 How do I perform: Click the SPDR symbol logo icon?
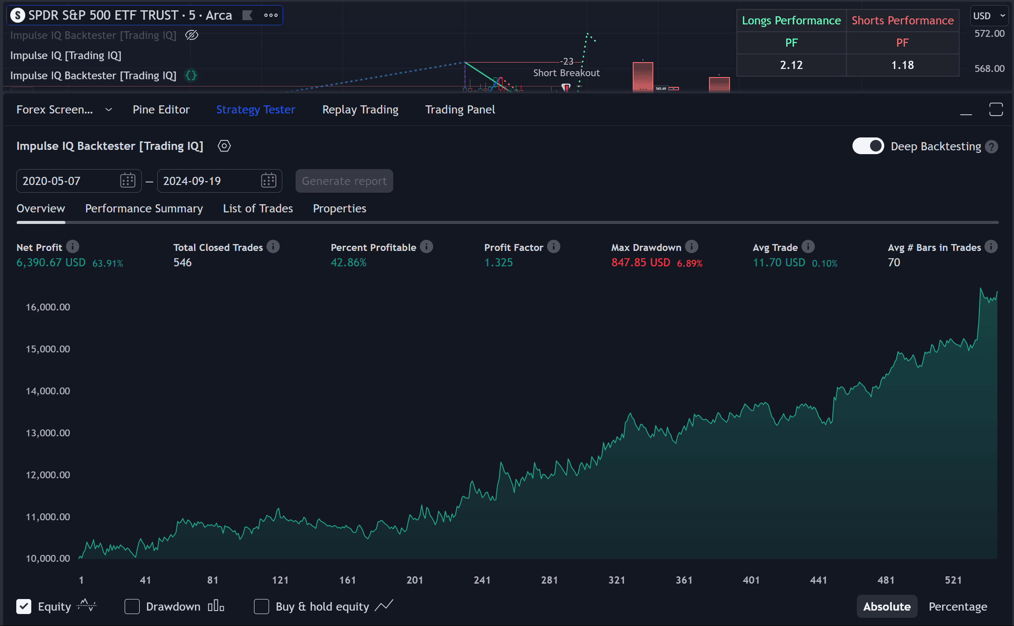point(18,15)
